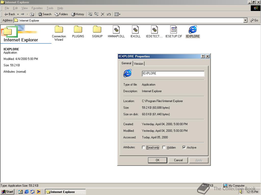Switch to the General tab
Screen dimensions: 261x195
(126, 63)
